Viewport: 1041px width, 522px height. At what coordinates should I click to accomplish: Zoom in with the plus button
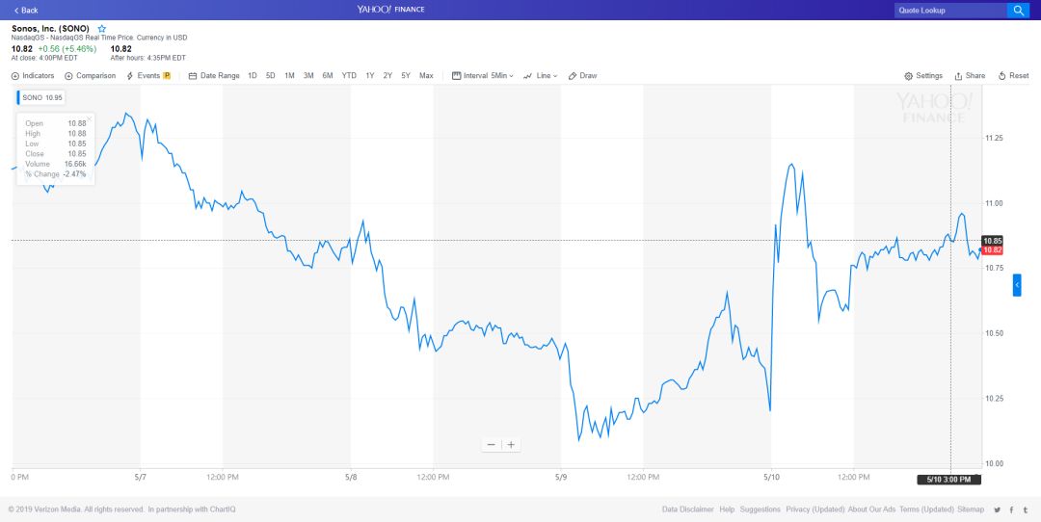511,444
